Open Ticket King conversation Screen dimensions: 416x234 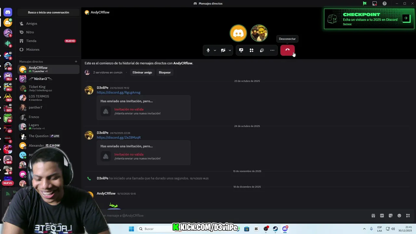point(48,88)
